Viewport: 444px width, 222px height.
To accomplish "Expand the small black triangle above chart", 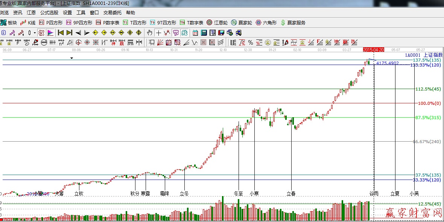I will coord(71,58).
